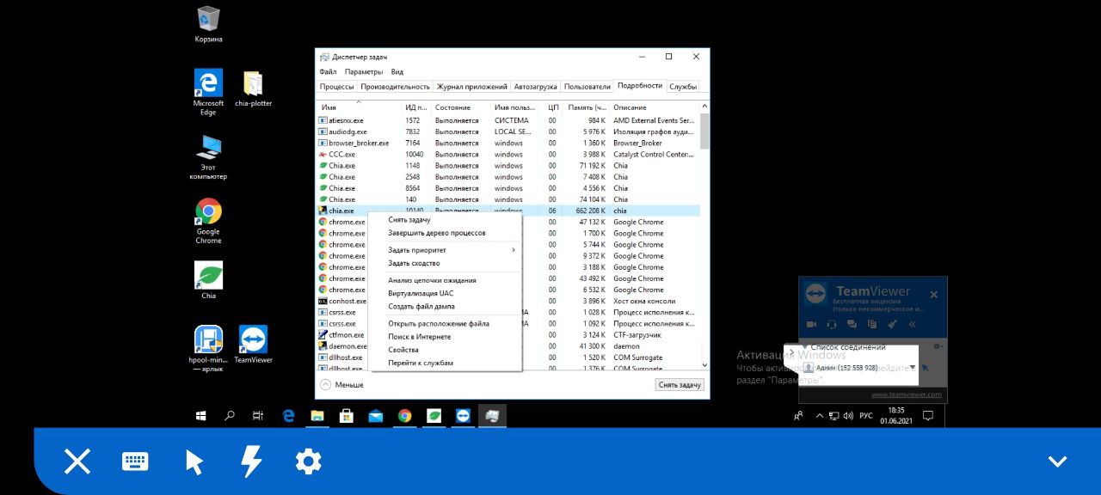Screen dimensions: 1101x495
Task: Select the Microsoft Edge desktop shortcut
Action: [208, 92]
